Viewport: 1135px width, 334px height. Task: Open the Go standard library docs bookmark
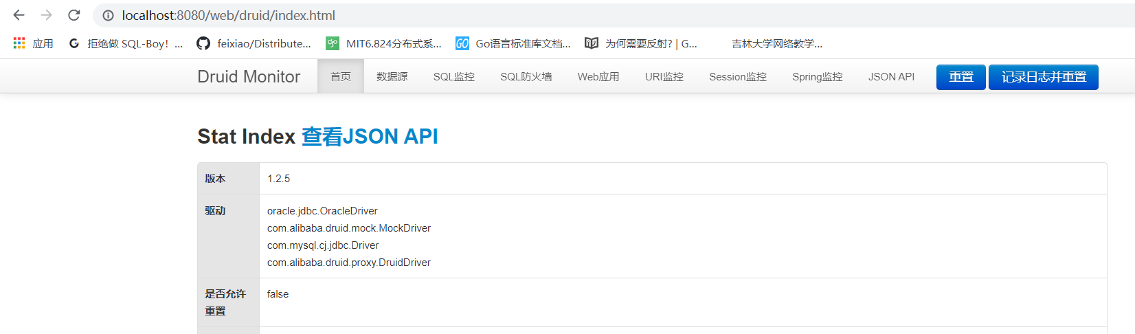(513, 43)
